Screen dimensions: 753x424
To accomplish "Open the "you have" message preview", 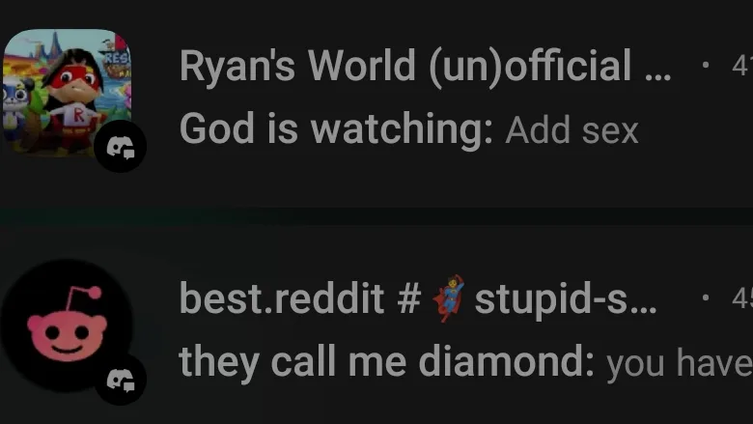I will [x=679, y=364].
